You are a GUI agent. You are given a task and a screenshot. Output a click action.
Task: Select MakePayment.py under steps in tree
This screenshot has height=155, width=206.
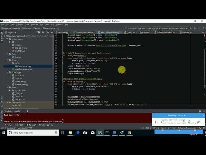[24, 66]
